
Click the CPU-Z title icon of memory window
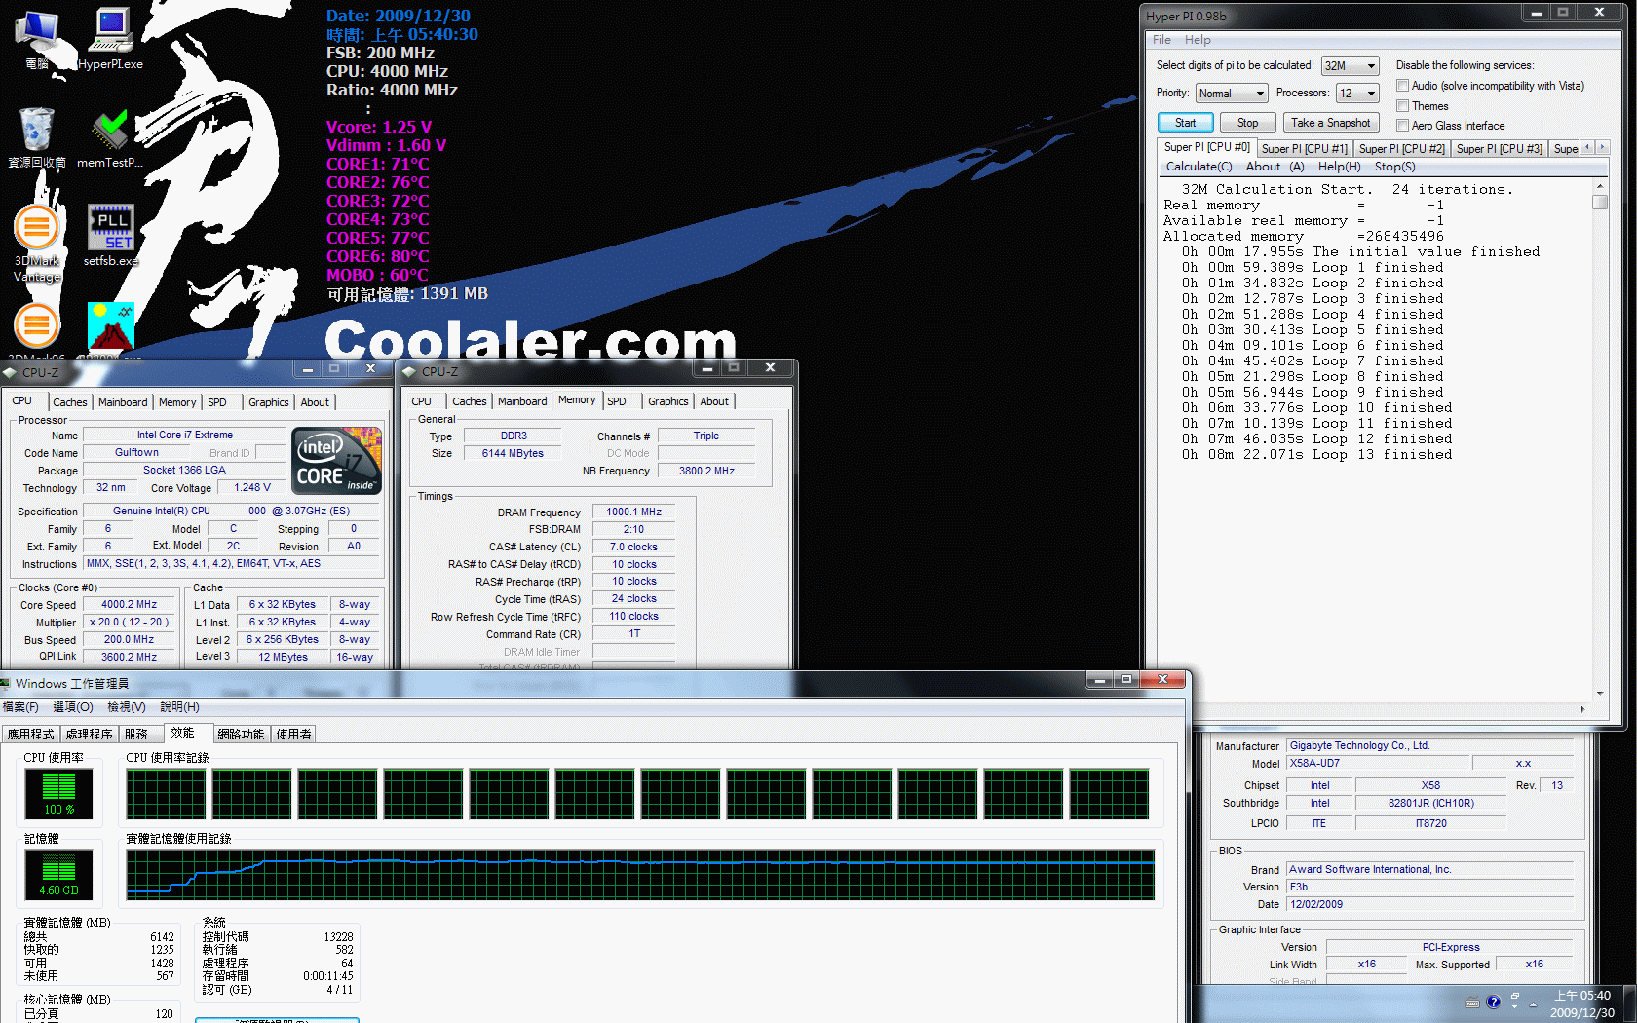[x=410, y=372]
